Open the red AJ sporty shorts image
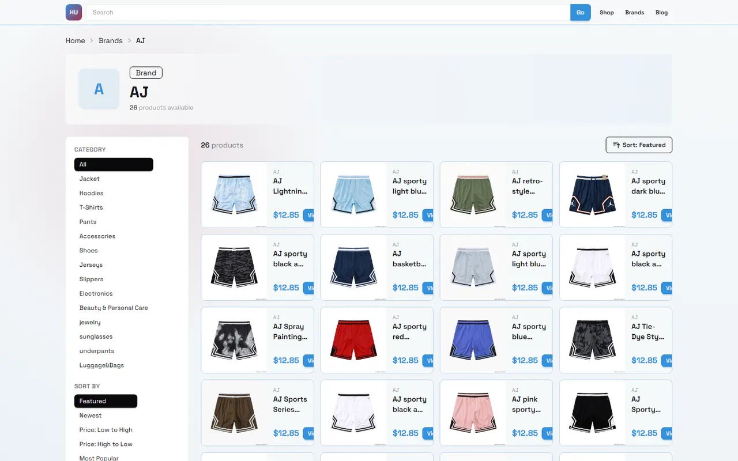The width and height of the screenshot is (738, 461). point(353,340)
